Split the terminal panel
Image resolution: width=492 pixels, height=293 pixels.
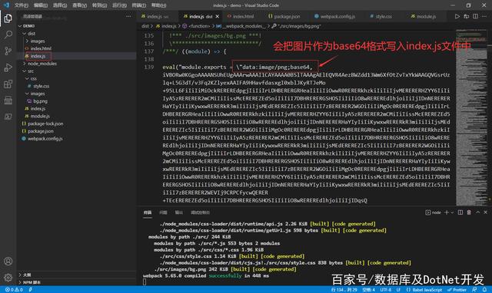point(460,212)
